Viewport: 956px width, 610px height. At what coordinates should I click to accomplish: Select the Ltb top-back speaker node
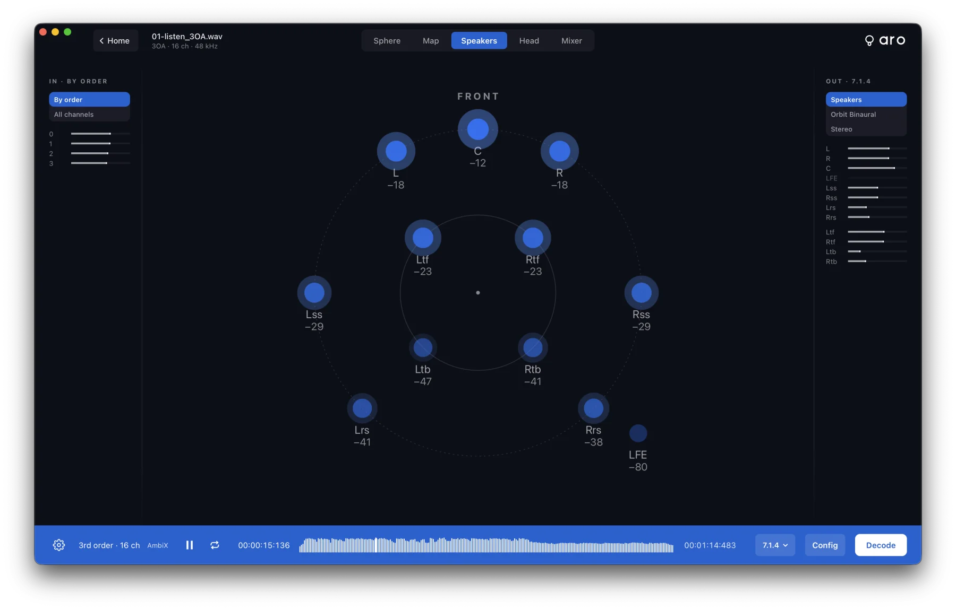[423, 348]
